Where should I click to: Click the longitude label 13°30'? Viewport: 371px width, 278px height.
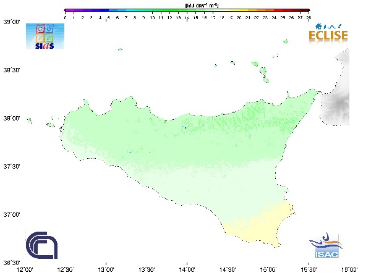click(147, 269)
